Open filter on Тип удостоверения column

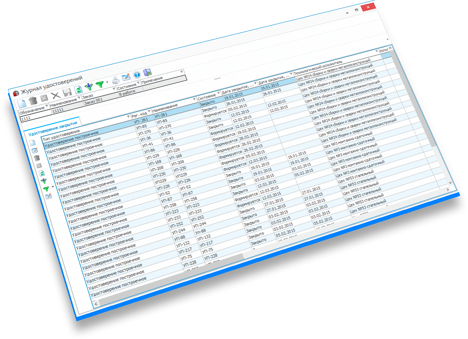[x=129, y=116]
